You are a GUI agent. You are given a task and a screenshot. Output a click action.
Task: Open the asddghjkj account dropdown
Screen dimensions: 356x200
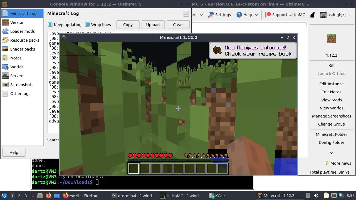point(336,15)
